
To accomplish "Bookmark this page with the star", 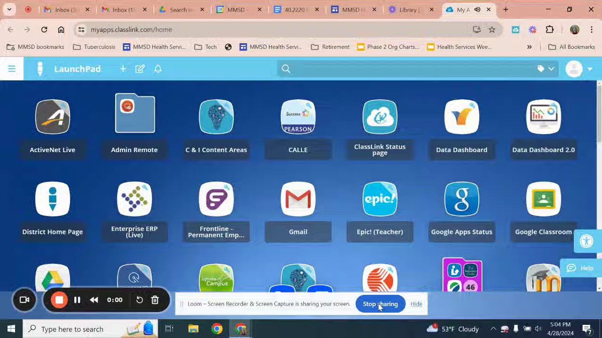I will (492, 30).
